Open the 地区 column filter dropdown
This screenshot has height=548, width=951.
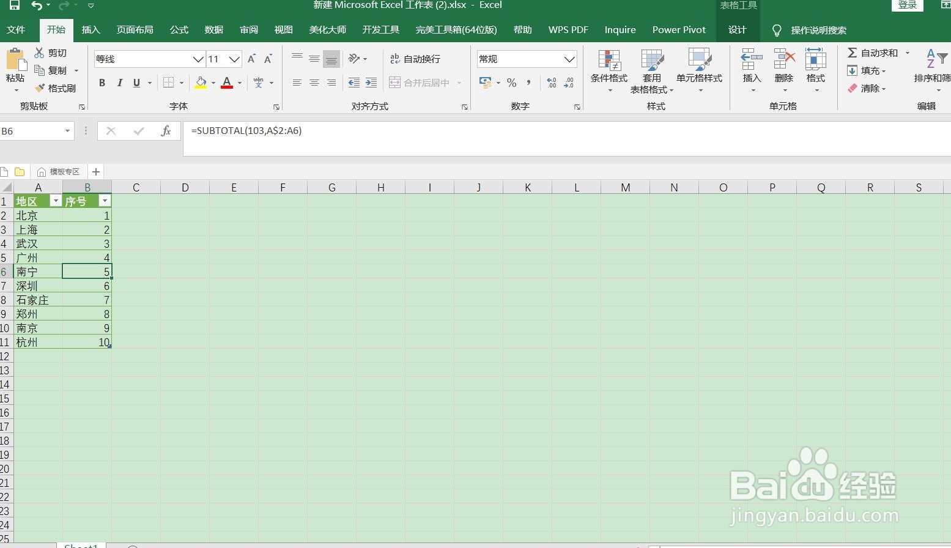56,201
